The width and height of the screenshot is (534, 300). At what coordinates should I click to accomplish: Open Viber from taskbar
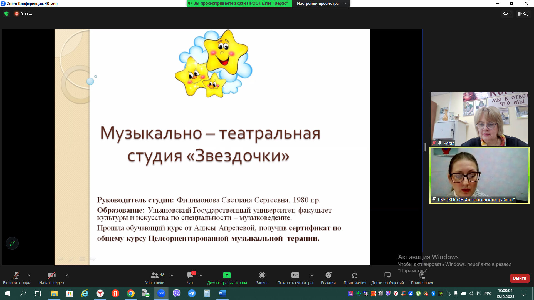[x=176, y=293]
